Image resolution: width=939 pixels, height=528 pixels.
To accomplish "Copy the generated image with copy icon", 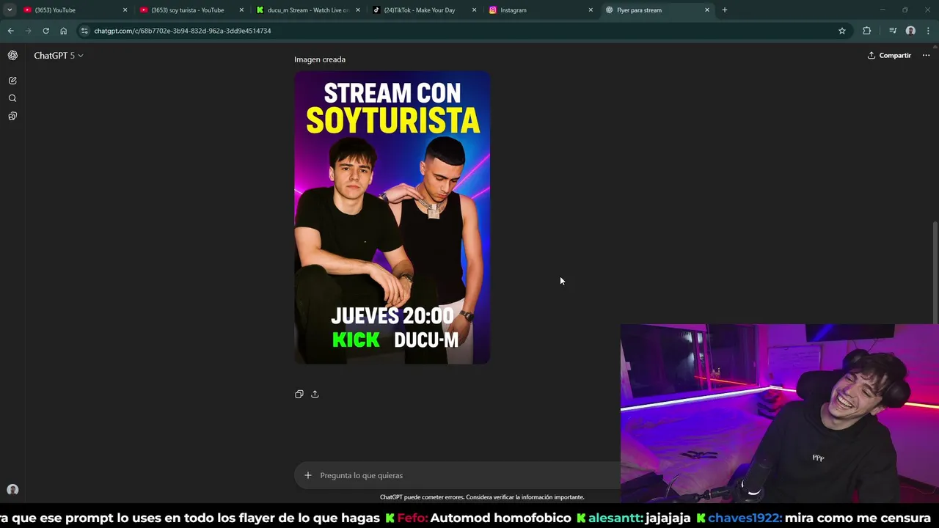I will coord(299,394).
